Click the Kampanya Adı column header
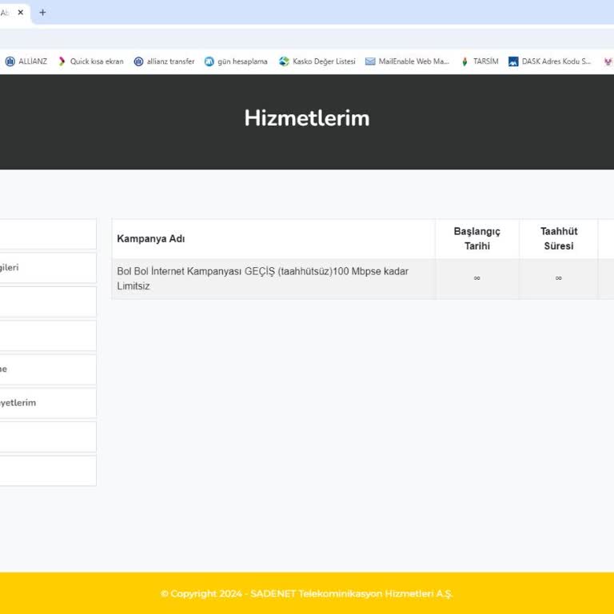The image size is (614, 614). (x=151, y=239)
